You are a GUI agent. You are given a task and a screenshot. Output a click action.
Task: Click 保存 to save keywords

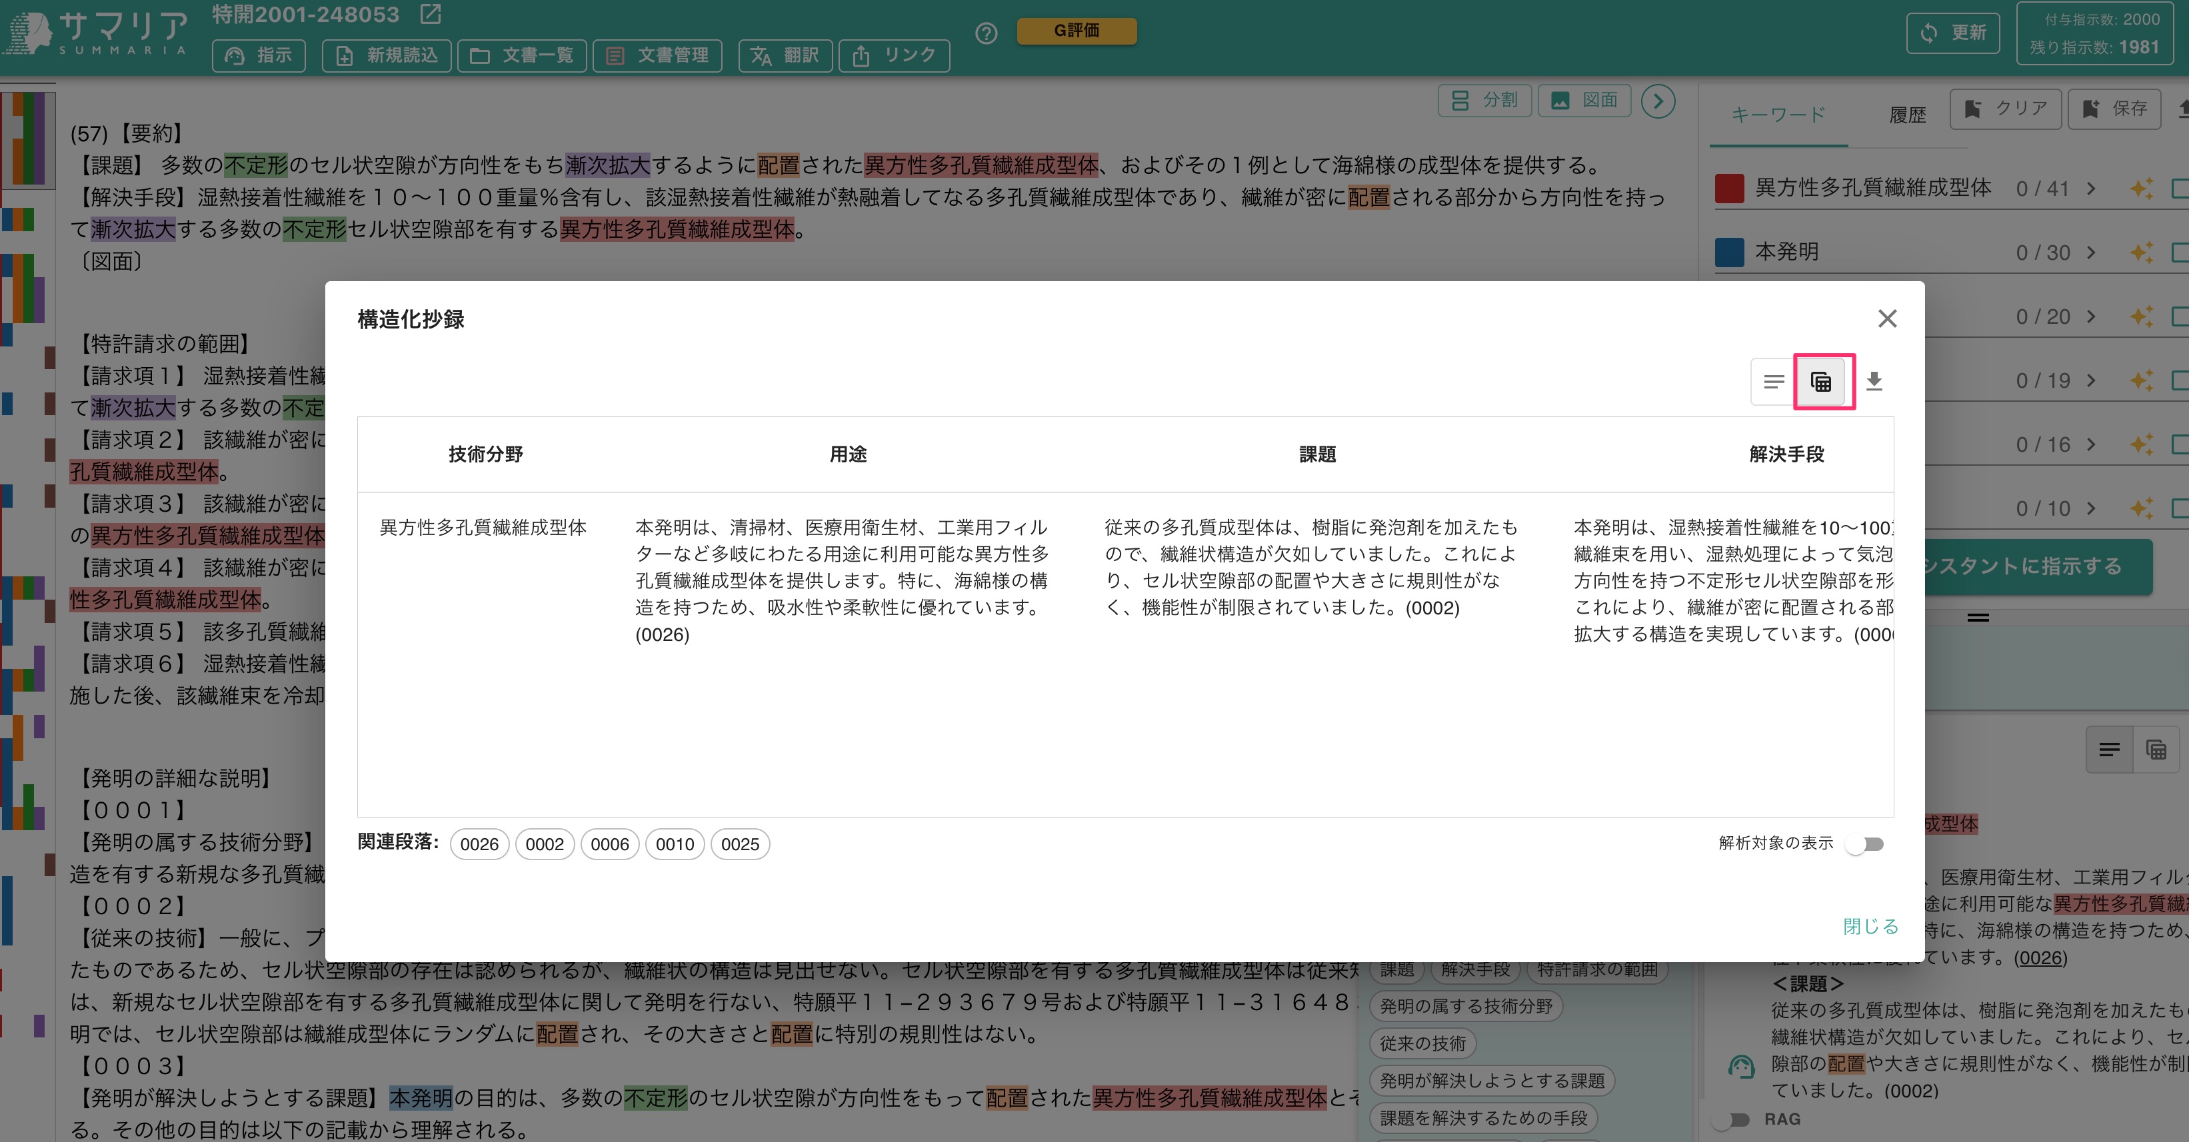point(2114,109)
